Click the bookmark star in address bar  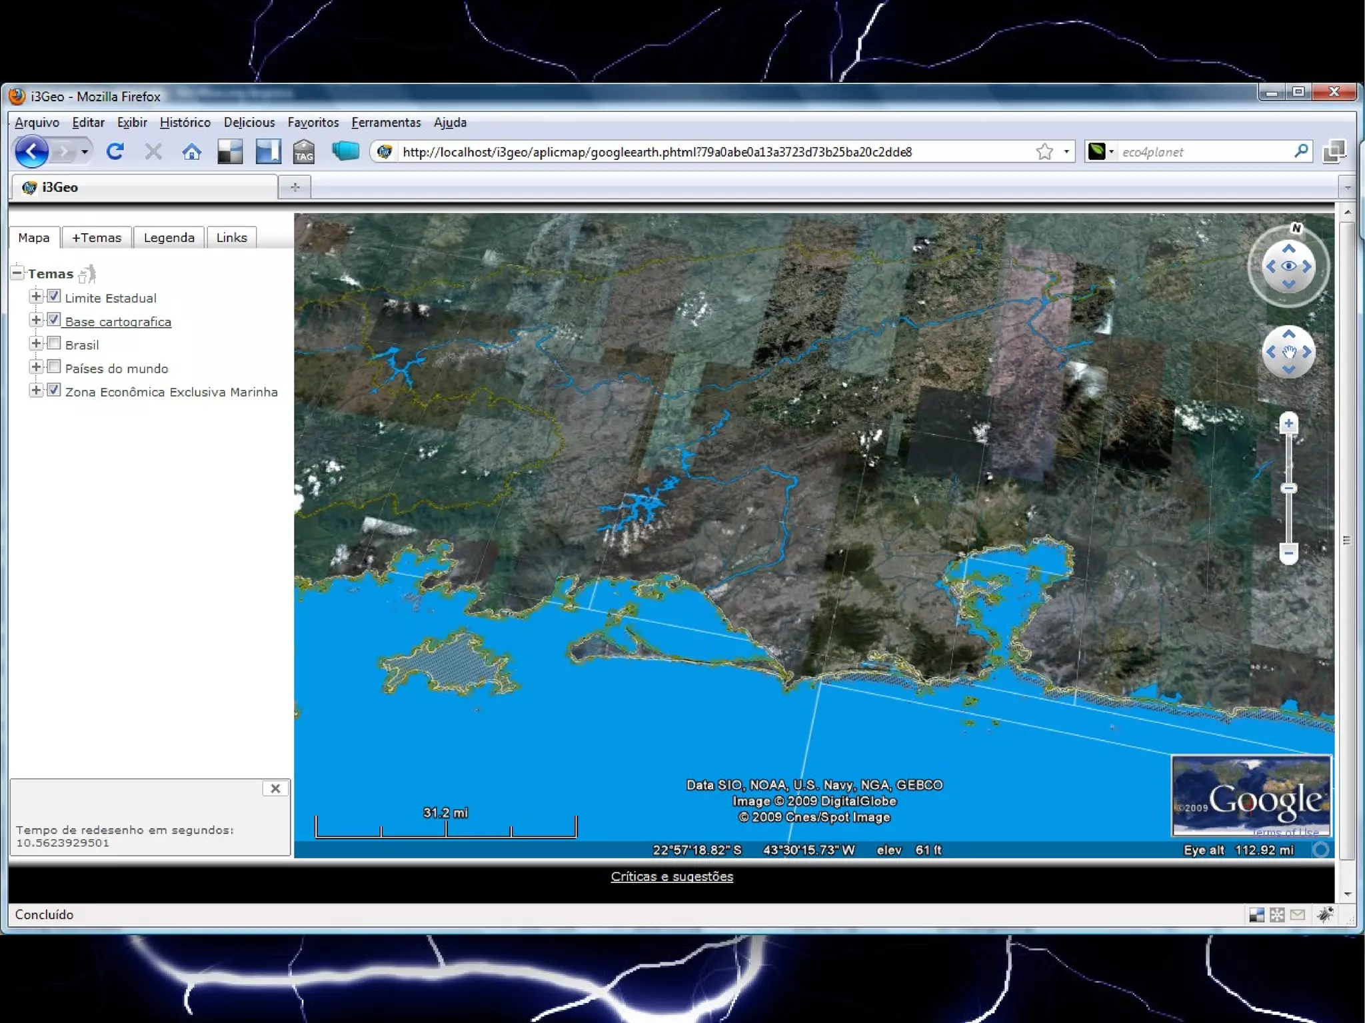[x=1044, y=152]
